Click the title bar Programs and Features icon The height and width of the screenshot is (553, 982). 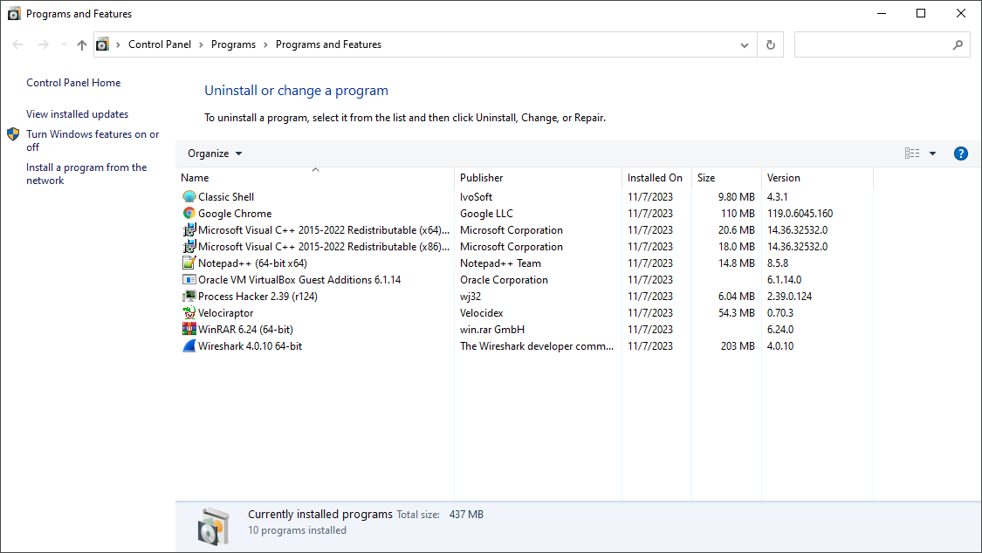14,14
